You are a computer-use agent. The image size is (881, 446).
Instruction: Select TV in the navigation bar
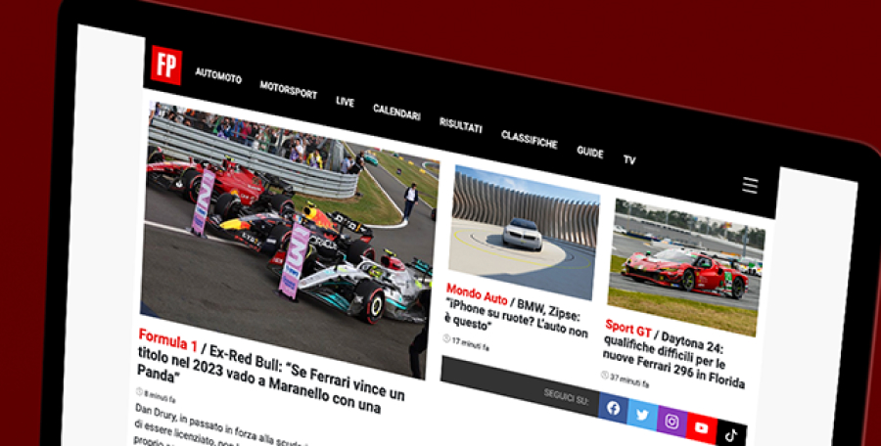(x=629, y=160)
